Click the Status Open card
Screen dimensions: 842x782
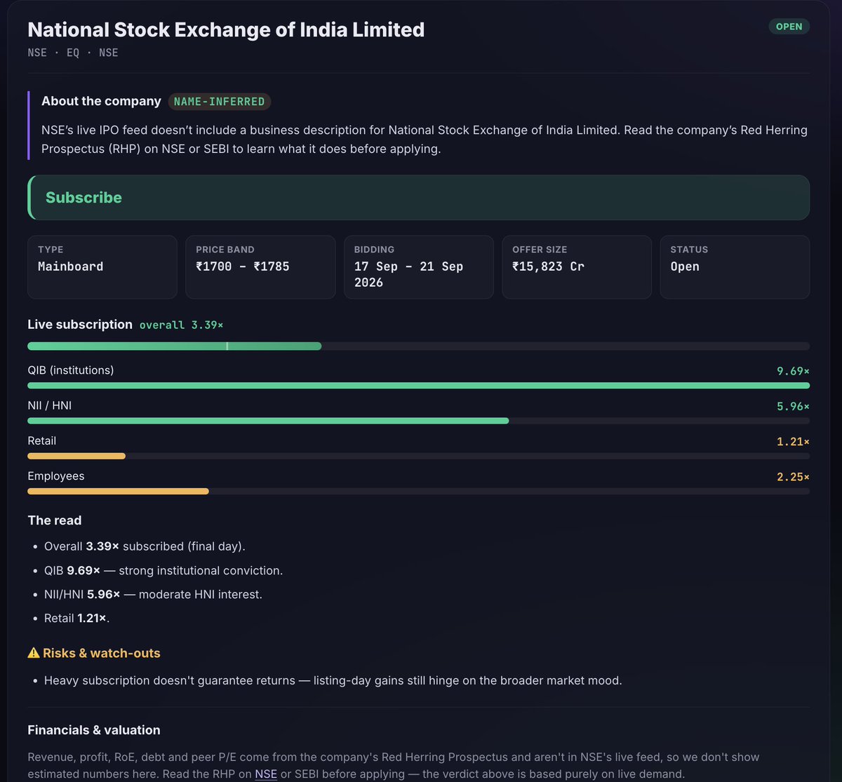click(x=735, y=267)
